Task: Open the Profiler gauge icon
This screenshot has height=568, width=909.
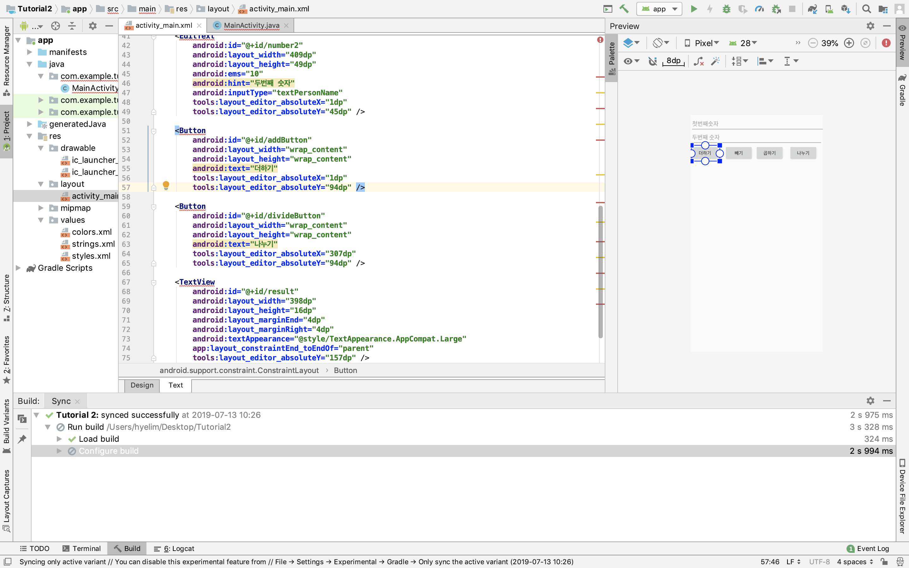Action: (x=759, y=9)
